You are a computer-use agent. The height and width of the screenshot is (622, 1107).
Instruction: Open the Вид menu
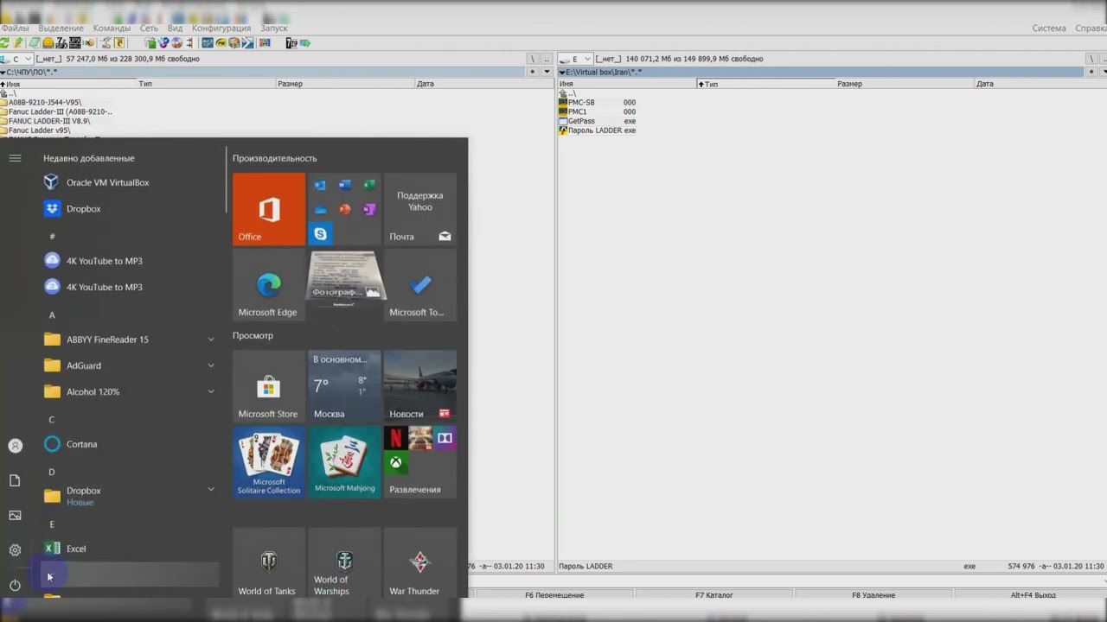click(175, 29)
